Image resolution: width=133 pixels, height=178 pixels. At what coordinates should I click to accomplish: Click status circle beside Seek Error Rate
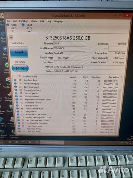pos(15,80)
